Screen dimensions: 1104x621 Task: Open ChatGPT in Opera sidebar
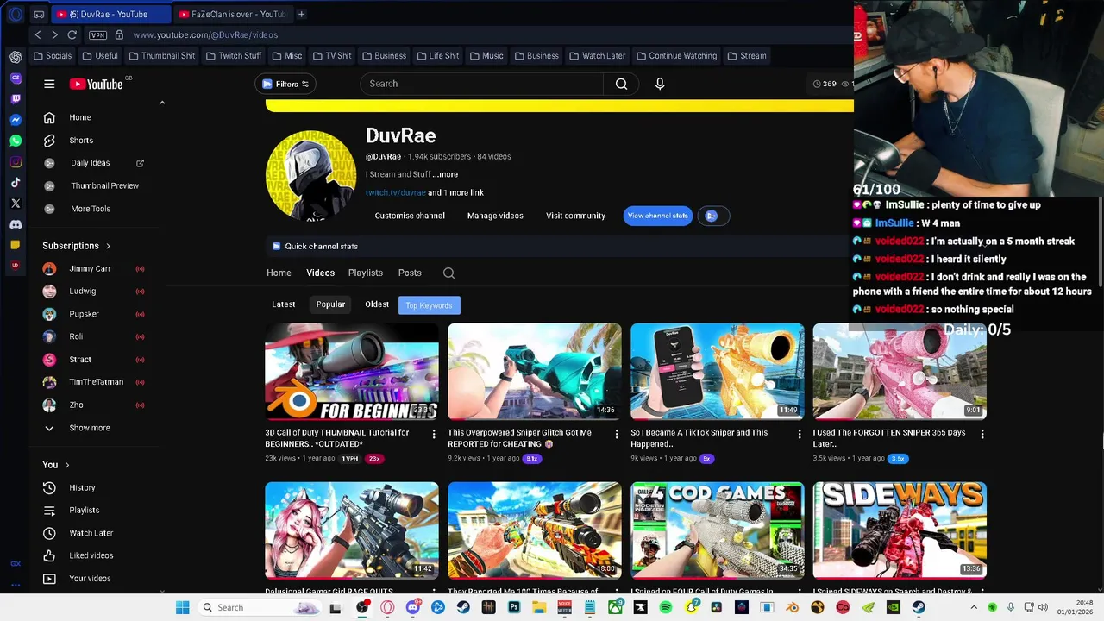(x=16, y=57)
